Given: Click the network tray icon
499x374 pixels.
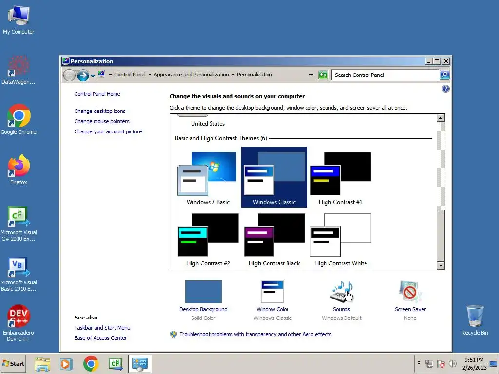Looking at the screenshot, I should [429, 363].
